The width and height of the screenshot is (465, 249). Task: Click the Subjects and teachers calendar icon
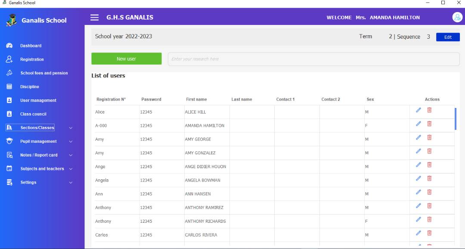[x=9, y=169]
